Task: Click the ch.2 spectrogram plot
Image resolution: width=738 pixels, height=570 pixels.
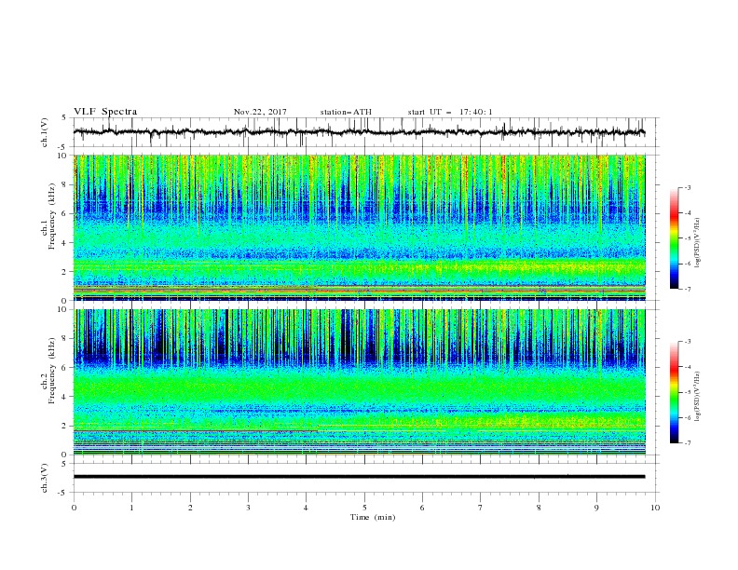Action: pyautogui.click(x=360, y=382)
